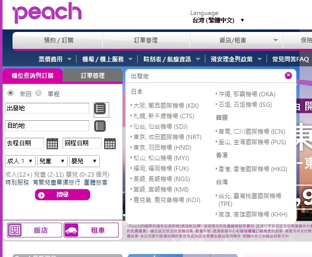This screenshot has height=257, width=312.
Task: Select 釜山, 金海國際機場 (PUS)
Action: point(252,142)
